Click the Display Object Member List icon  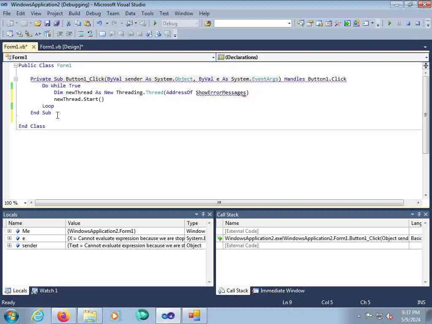[10, 34]
